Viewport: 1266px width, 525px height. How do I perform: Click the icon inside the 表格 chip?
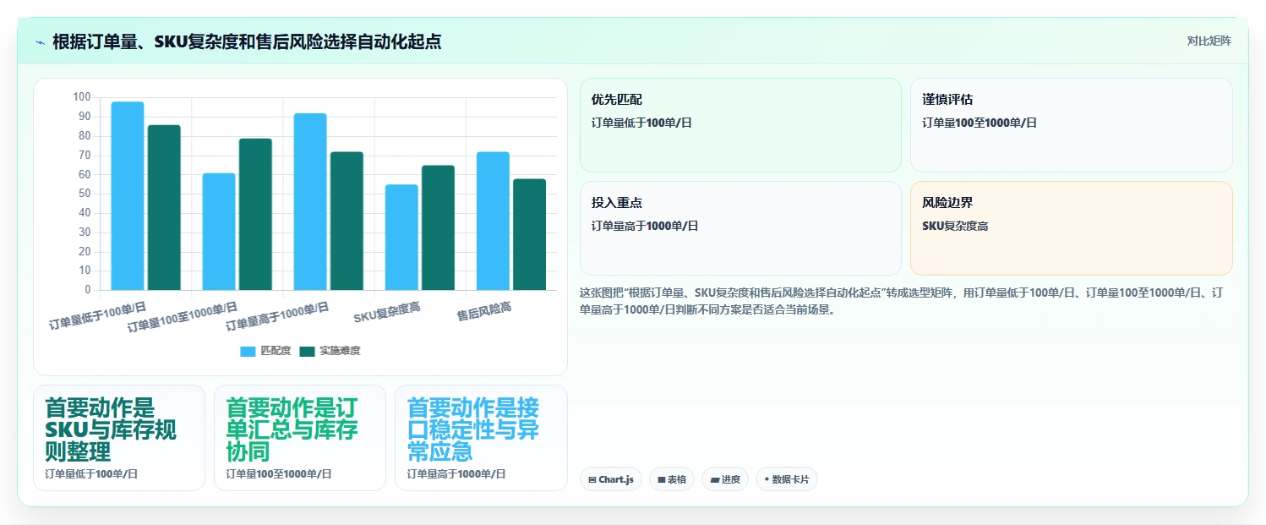[662, 479]
